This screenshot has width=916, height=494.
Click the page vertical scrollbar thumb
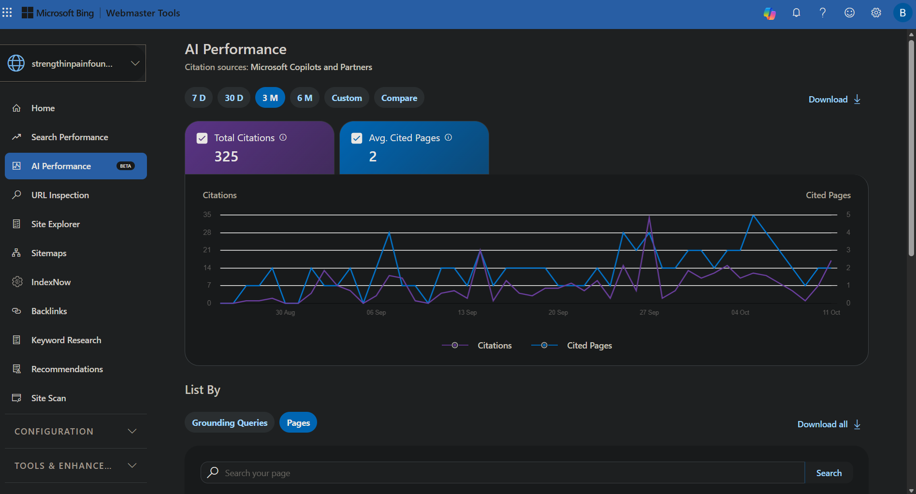click(x=912, y=147)
